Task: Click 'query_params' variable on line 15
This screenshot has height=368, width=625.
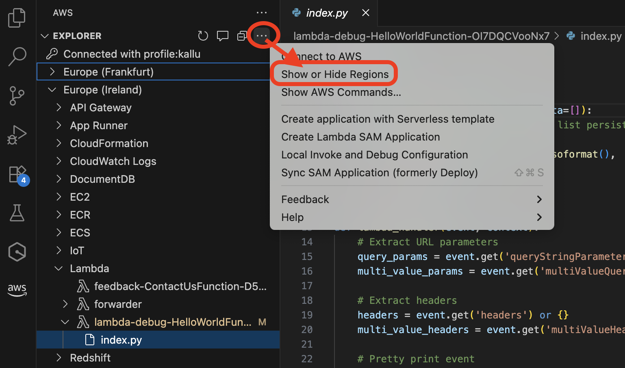Action: (x=393, y=257)
